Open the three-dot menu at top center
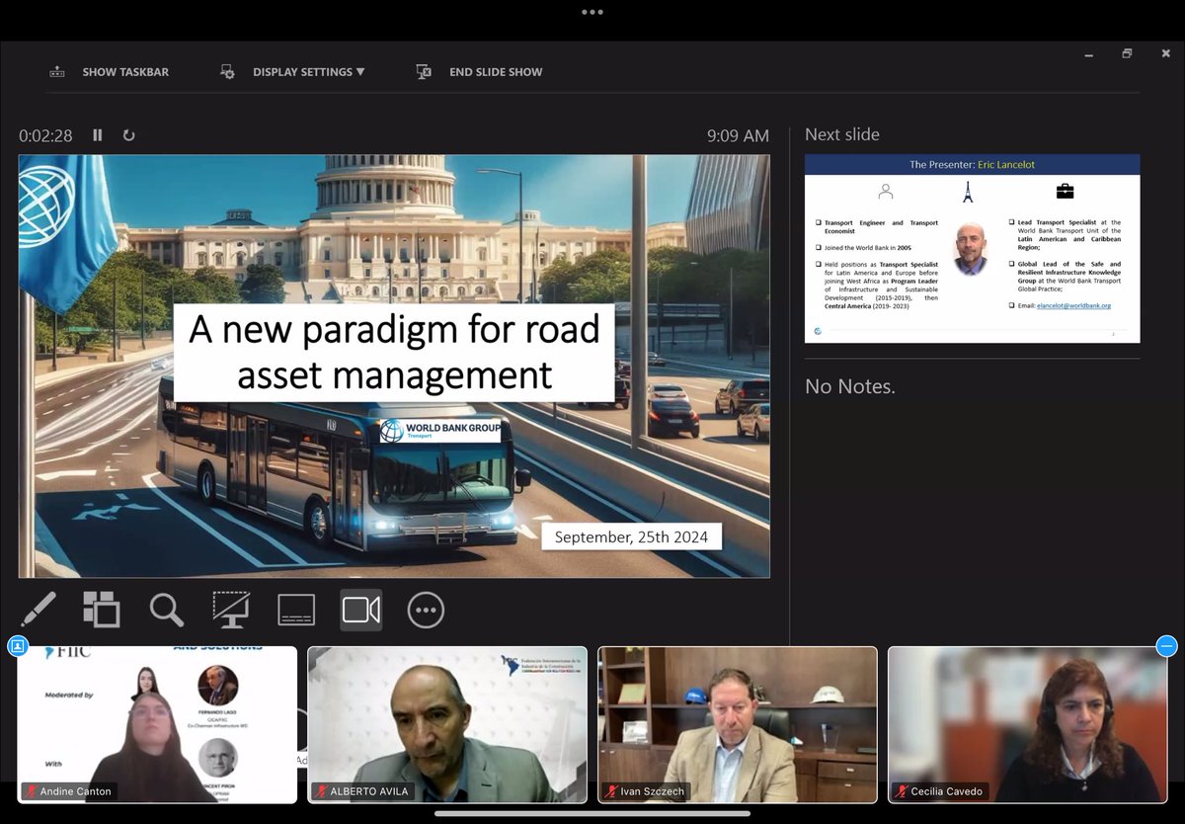Image resolution: width=1185 pixels, height=824 pixels. pyautogui.click(x=592, y=12)
